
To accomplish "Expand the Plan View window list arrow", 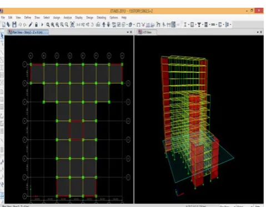I will pos(128,32).
